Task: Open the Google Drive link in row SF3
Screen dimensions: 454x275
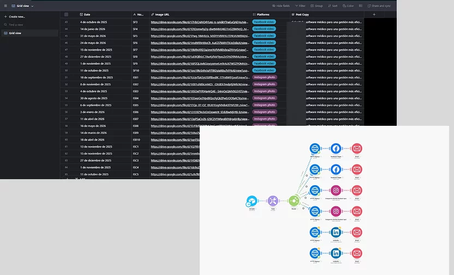Action: 200,22
